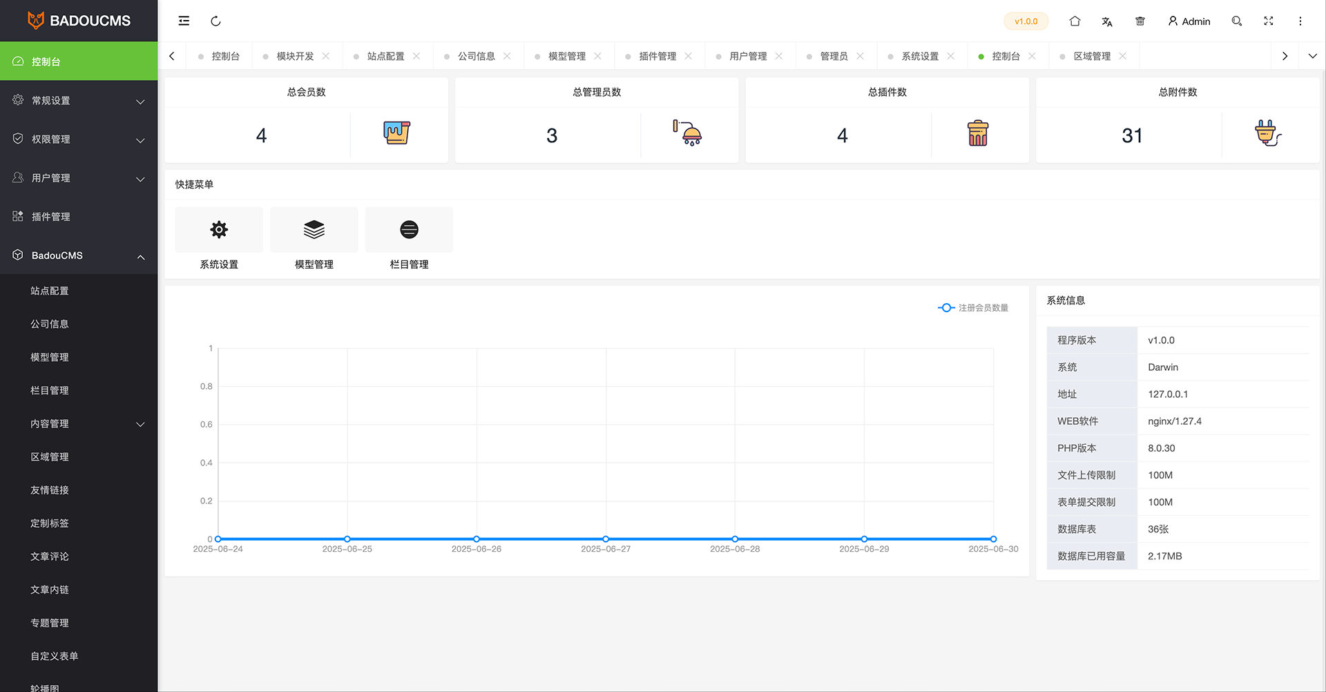Open the tab list dropdown arrow

tap(1312, 56)
